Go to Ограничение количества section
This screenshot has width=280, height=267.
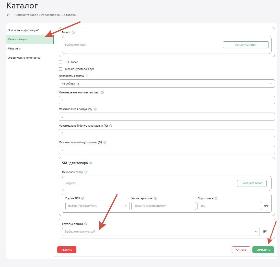[24, 58]
